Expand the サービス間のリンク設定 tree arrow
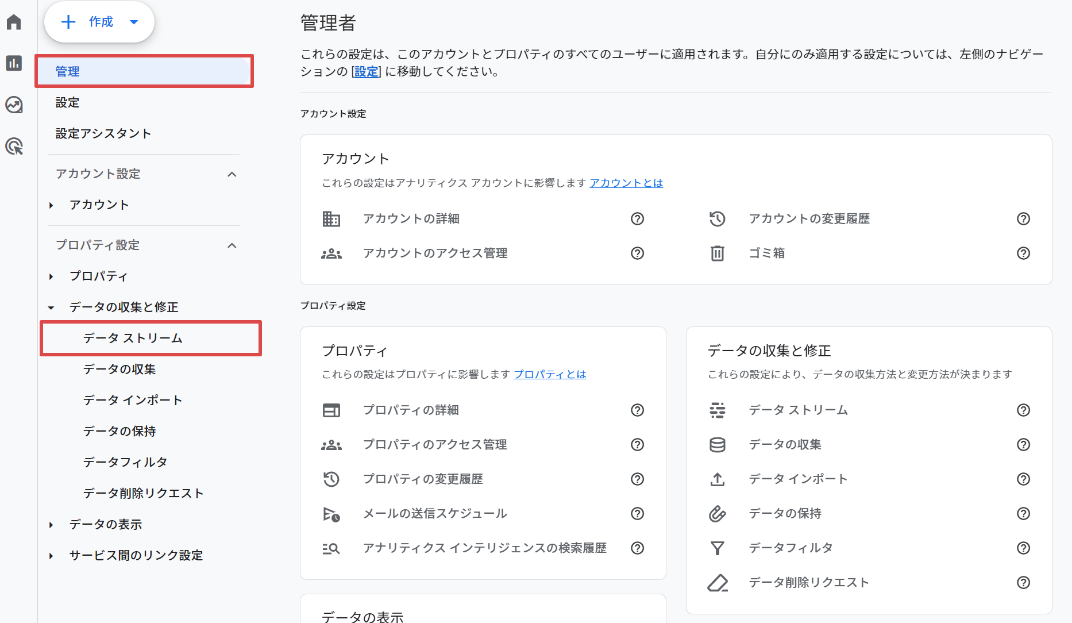The width and height of the screenshot is (1072, 623). point(51,556)
